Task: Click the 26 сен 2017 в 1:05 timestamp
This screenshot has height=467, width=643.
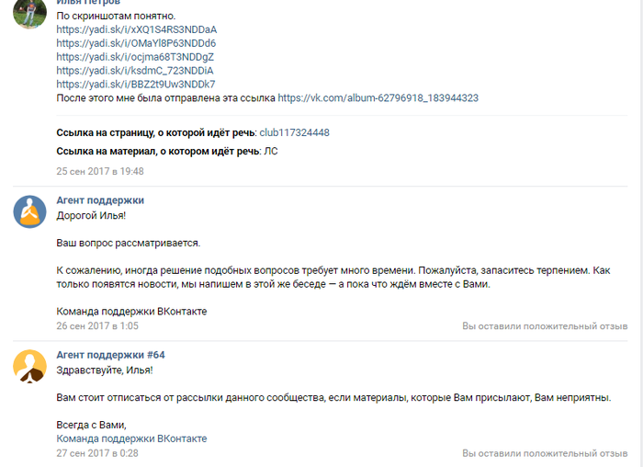Action: tap(97, 325)
